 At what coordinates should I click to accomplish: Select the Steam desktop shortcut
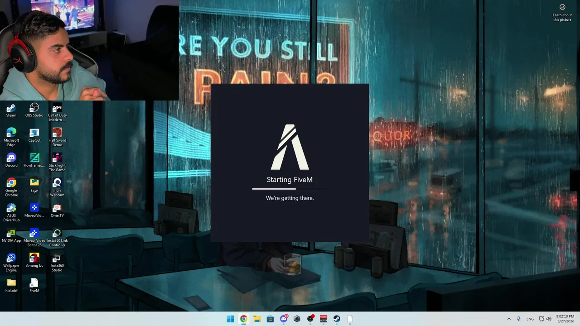(x=11, y=110)
